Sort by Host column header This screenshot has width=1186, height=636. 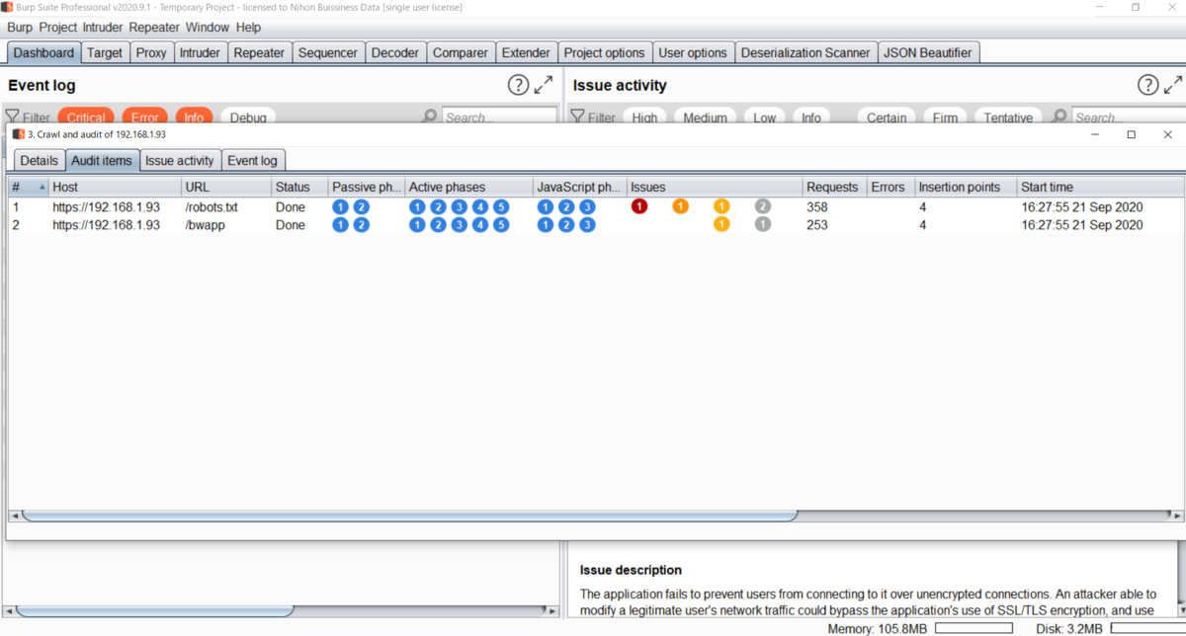pyautogui.click(x=115, y=187)
